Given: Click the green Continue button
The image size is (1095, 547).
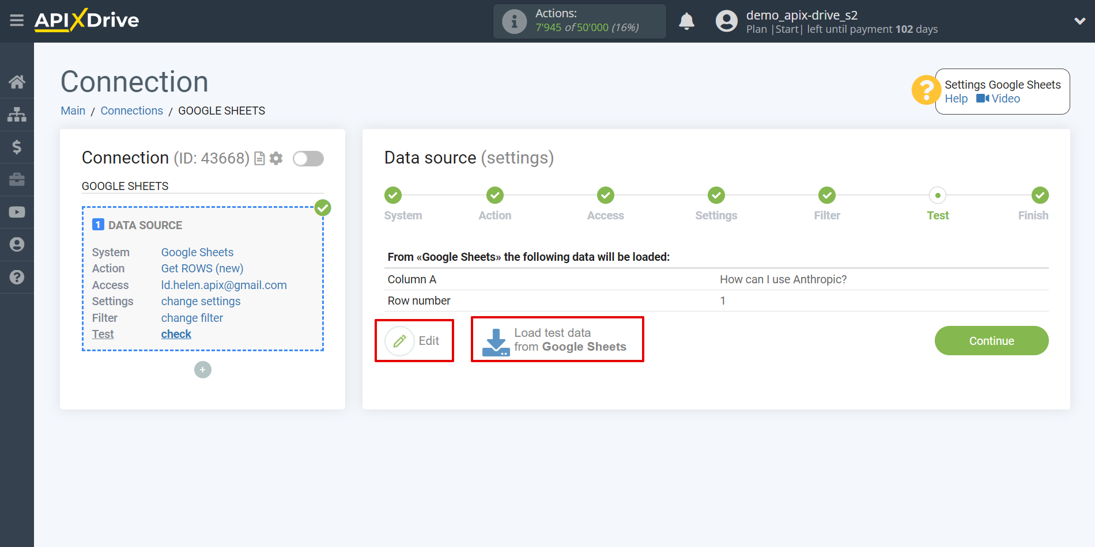Looking at the screenshot, I should (991, 341).
